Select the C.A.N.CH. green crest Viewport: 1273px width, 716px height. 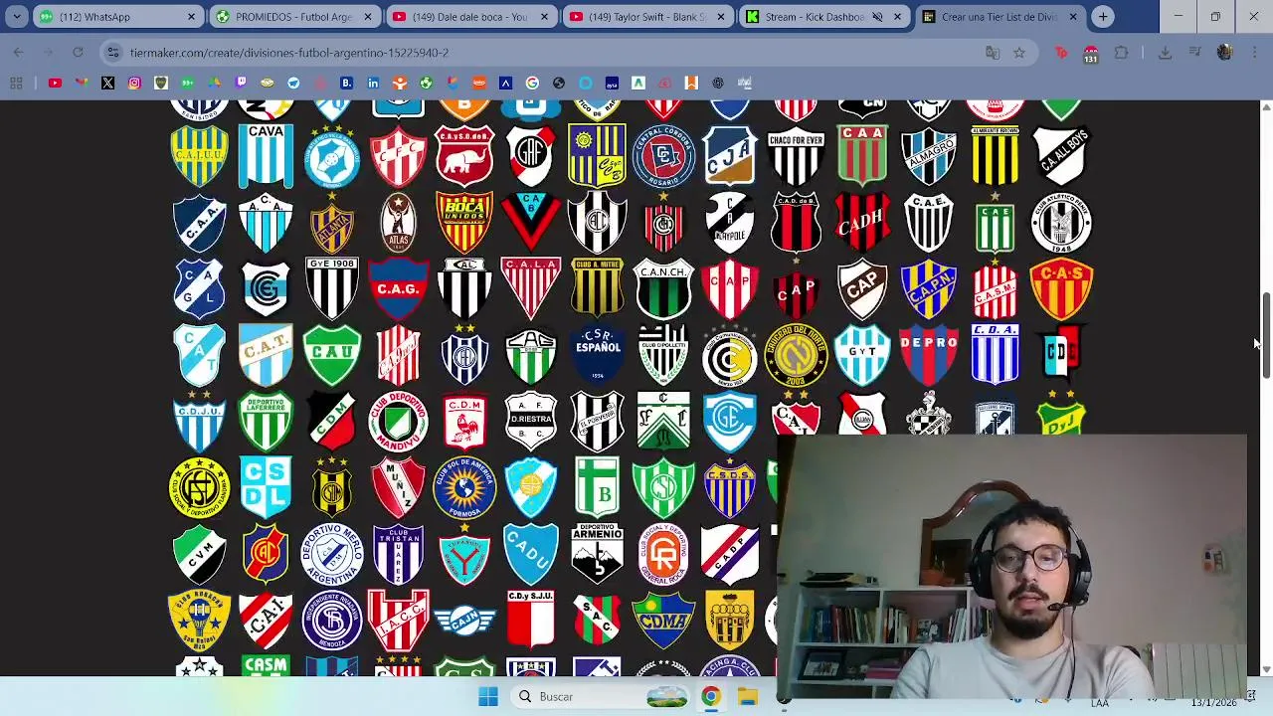[x=663, y=288]
